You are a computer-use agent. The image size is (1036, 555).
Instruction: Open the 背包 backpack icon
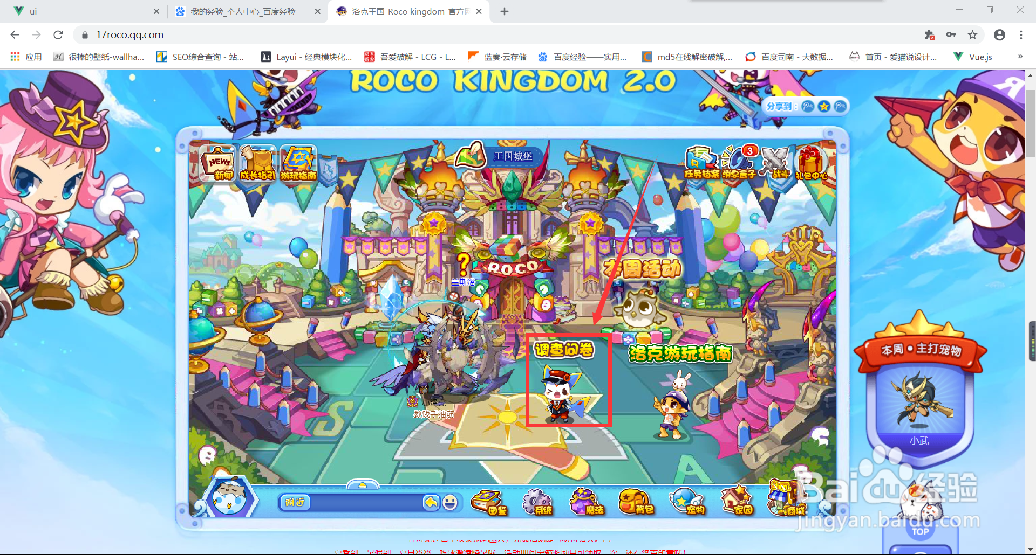click(x=636, y=502)
